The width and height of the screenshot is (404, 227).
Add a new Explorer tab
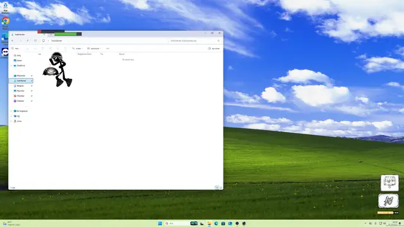click(51, 34)
